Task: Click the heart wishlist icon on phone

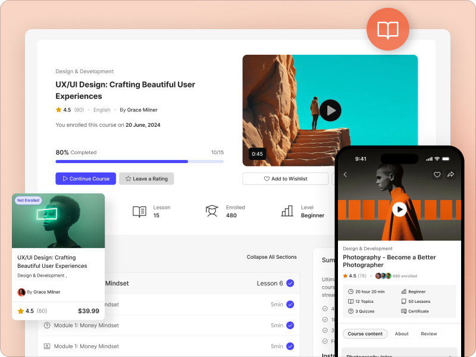Action: coord(437,174)
